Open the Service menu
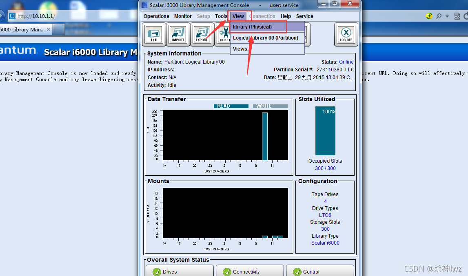 pos(304,16)
